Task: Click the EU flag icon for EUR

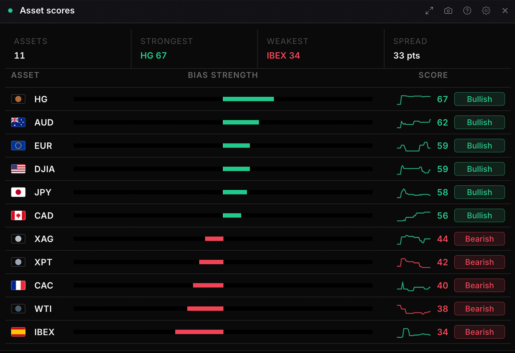Action: (x=18, y=146)
